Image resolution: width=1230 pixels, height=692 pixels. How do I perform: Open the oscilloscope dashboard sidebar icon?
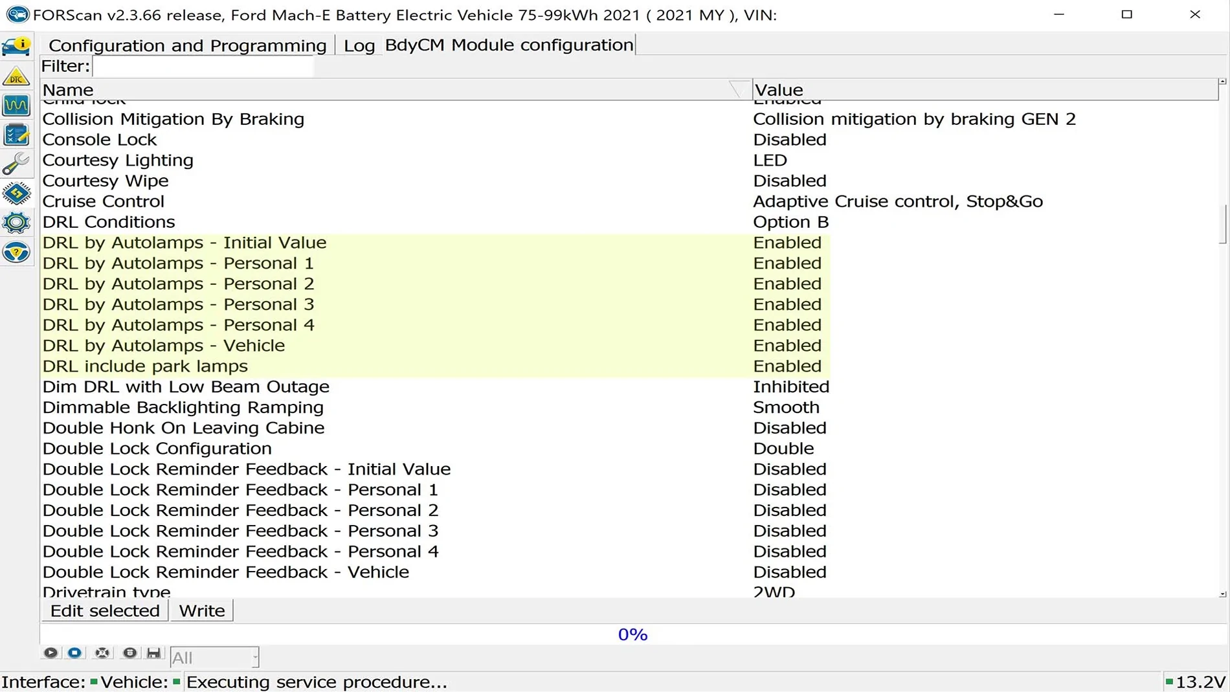[x=16, y=106]
